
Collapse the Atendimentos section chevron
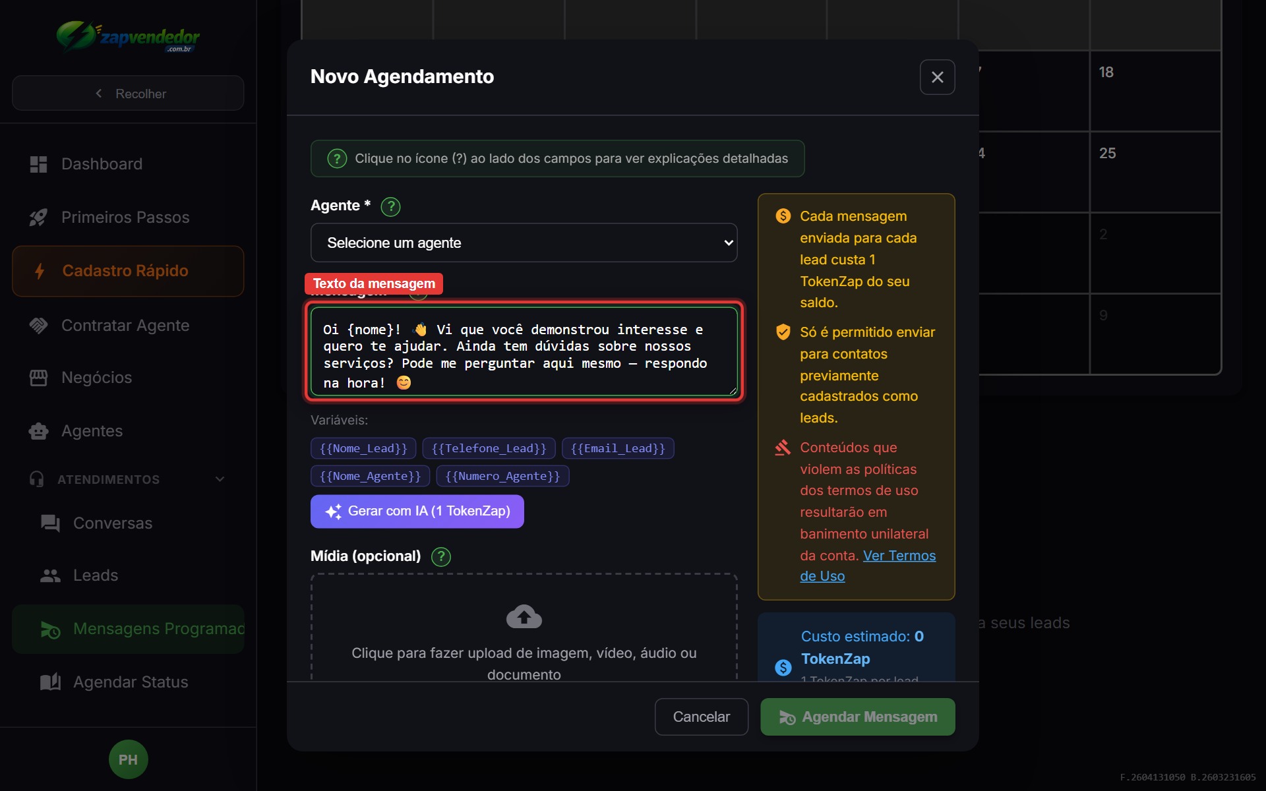click(x=220, y=479)
